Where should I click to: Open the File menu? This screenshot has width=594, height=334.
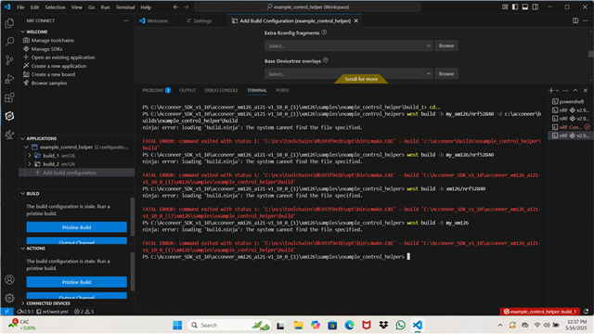point(20,7)
